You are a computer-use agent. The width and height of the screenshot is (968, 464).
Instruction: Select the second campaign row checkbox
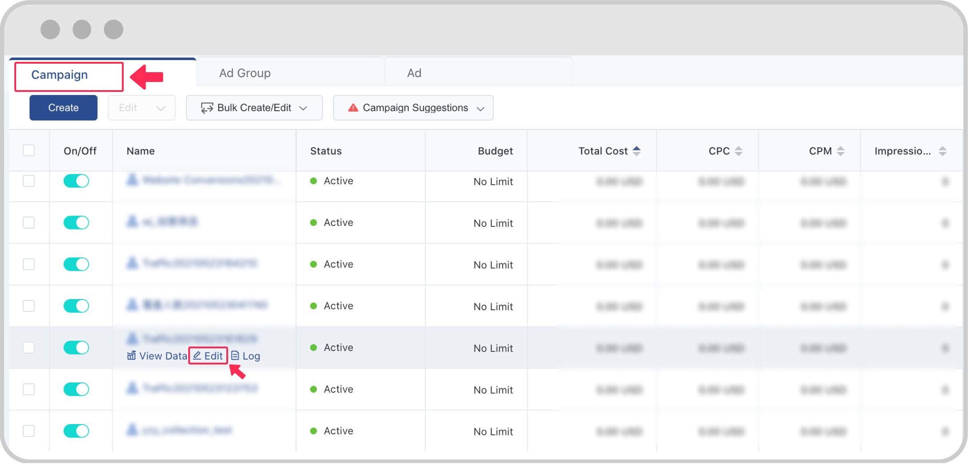(29, 222)
